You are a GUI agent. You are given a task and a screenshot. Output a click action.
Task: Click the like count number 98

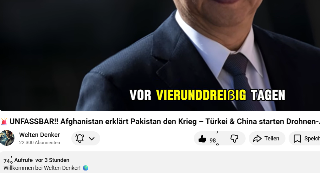click(x=213, y=140)
